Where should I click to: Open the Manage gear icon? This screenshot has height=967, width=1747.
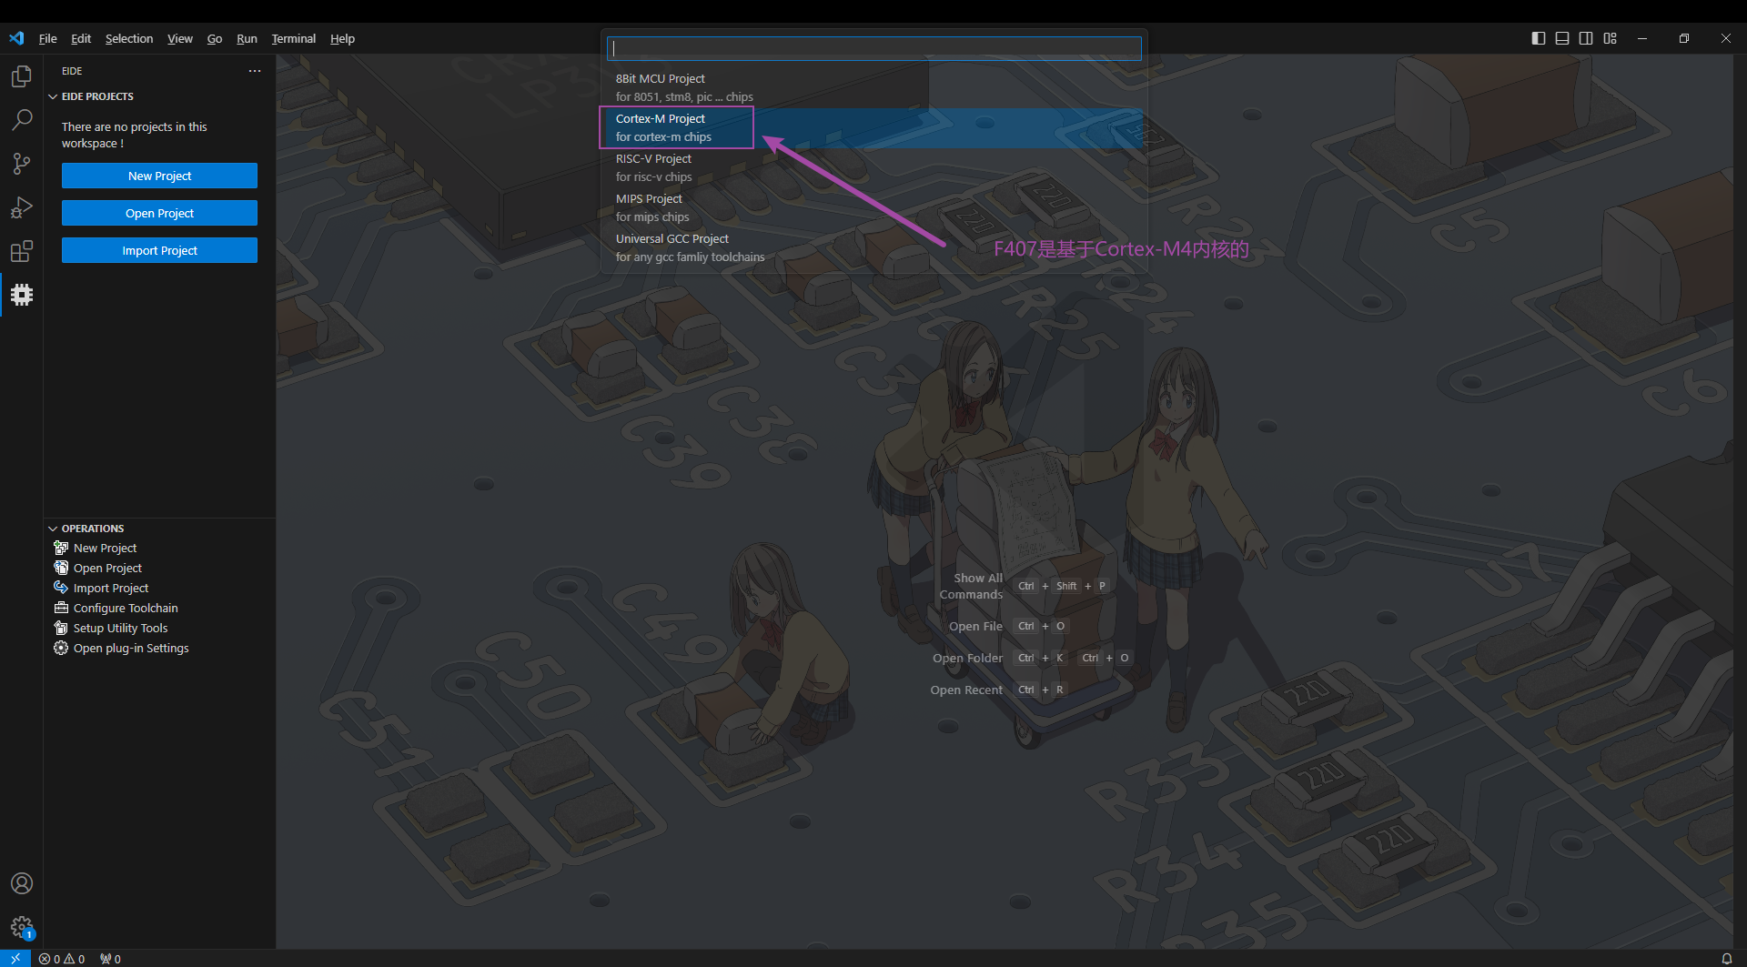pyautogui.click(x=22, y=927)
